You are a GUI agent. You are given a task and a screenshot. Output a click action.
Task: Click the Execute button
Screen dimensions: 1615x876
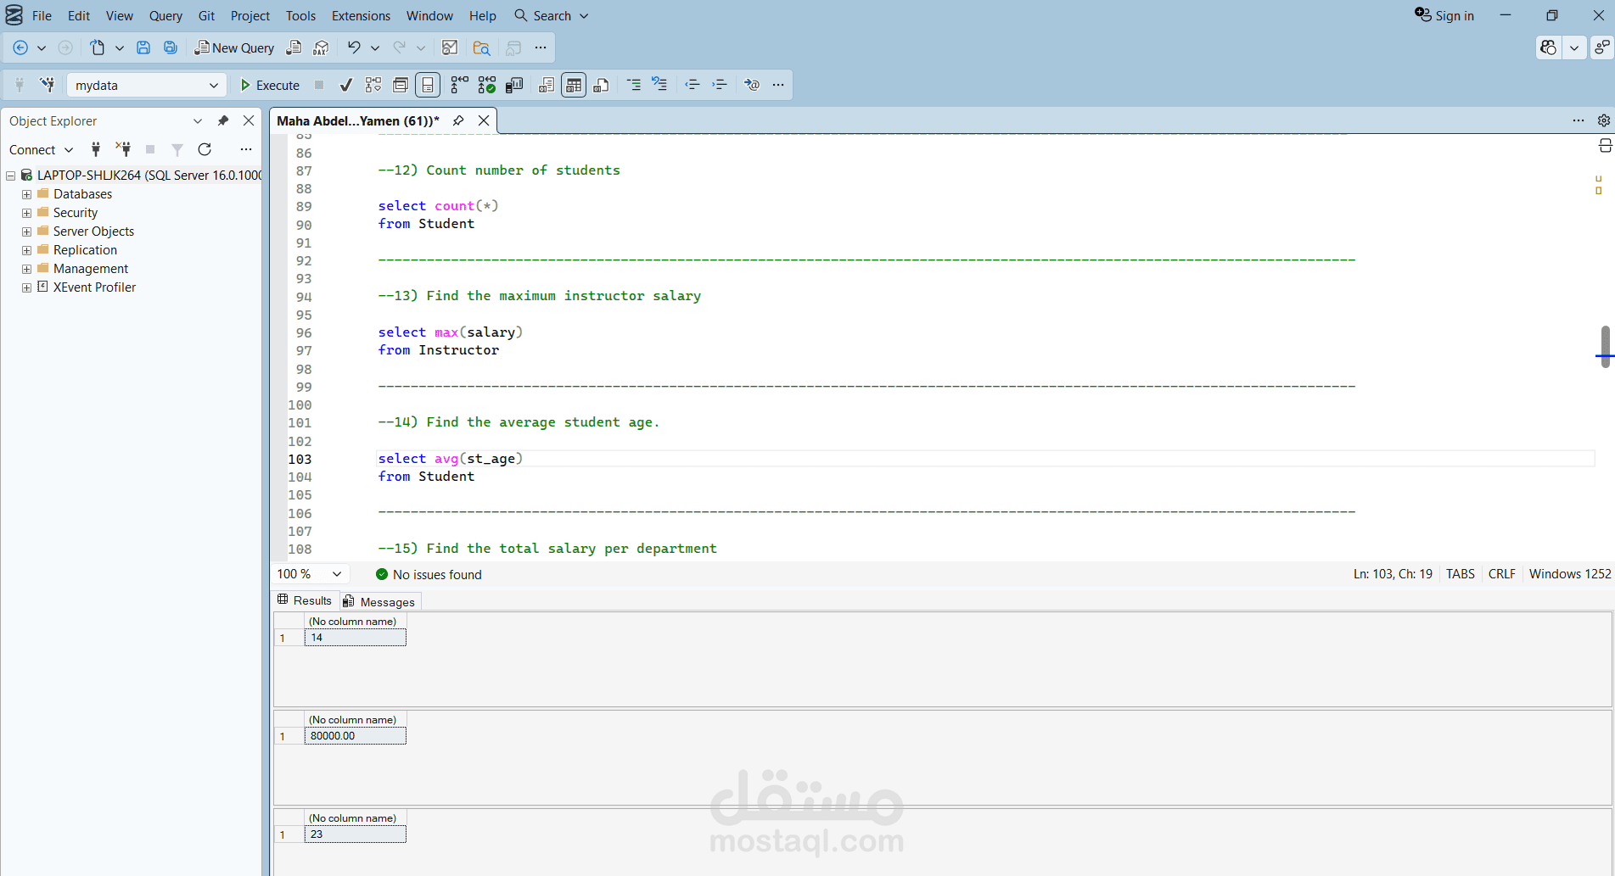tap(270, 85)
